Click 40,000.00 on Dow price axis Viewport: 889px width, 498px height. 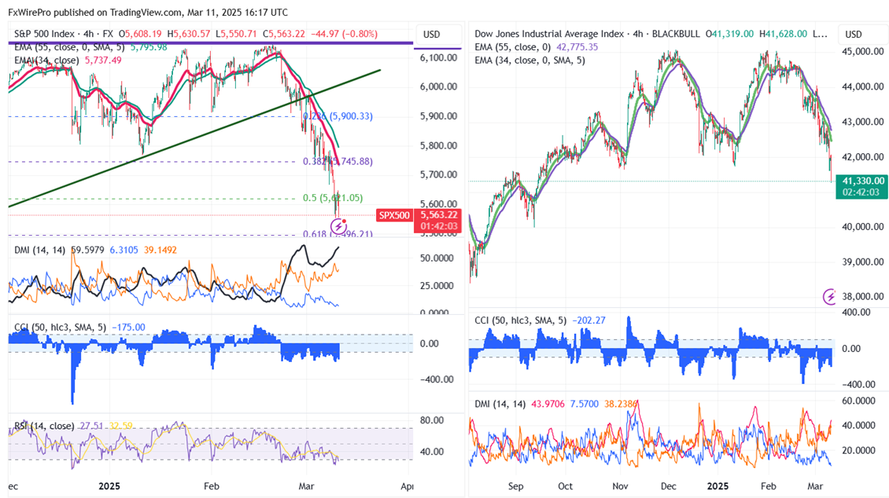(862, 226)
